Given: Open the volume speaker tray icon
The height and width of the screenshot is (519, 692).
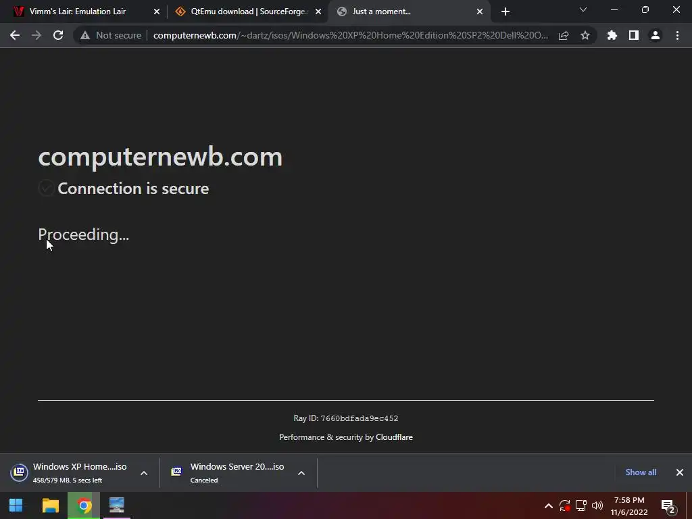Looking at the screenshot, I should [x=597, y=505].
